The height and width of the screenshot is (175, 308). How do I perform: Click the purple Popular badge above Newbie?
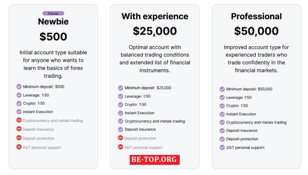tap(53, 13)
